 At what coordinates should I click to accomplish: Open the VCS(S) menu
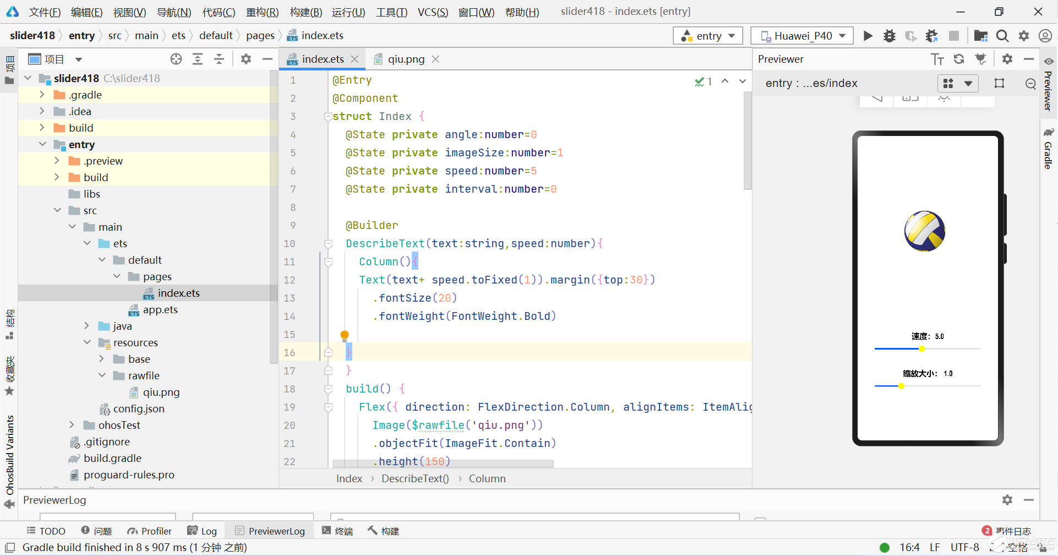[x=433, y=12]
